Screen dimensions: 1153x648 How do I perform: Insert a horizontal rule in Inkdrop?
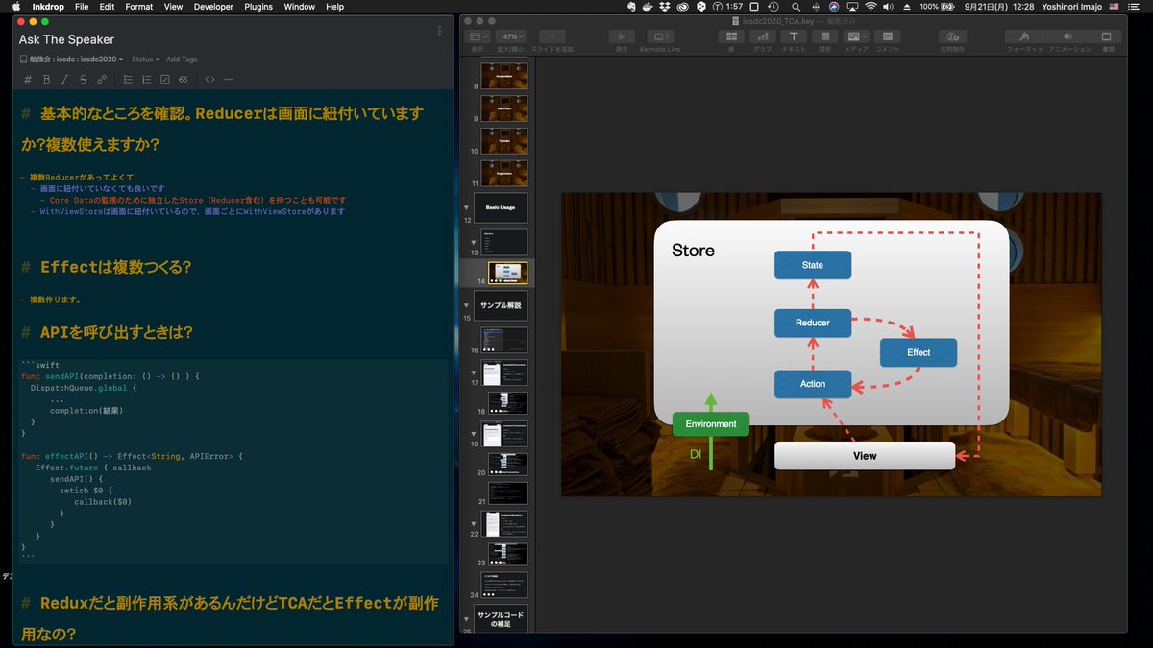click(x=229, y=79)
